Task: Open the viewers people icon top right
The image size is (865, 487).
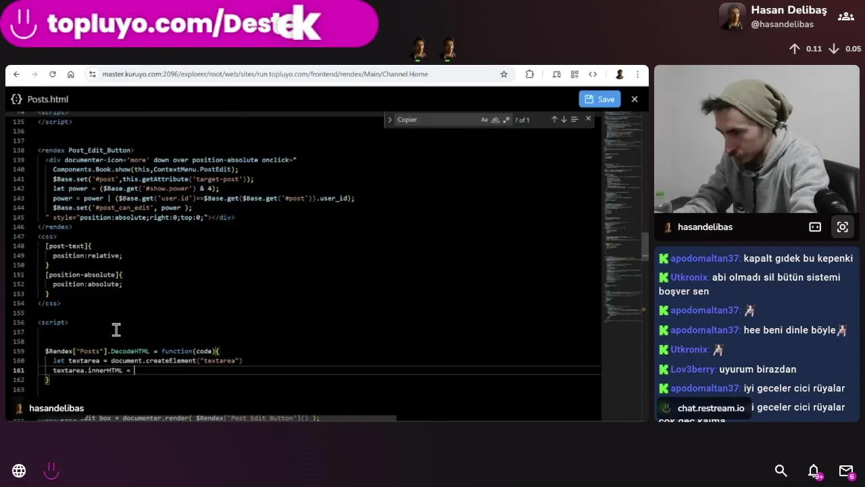Action: pos(845,17)
